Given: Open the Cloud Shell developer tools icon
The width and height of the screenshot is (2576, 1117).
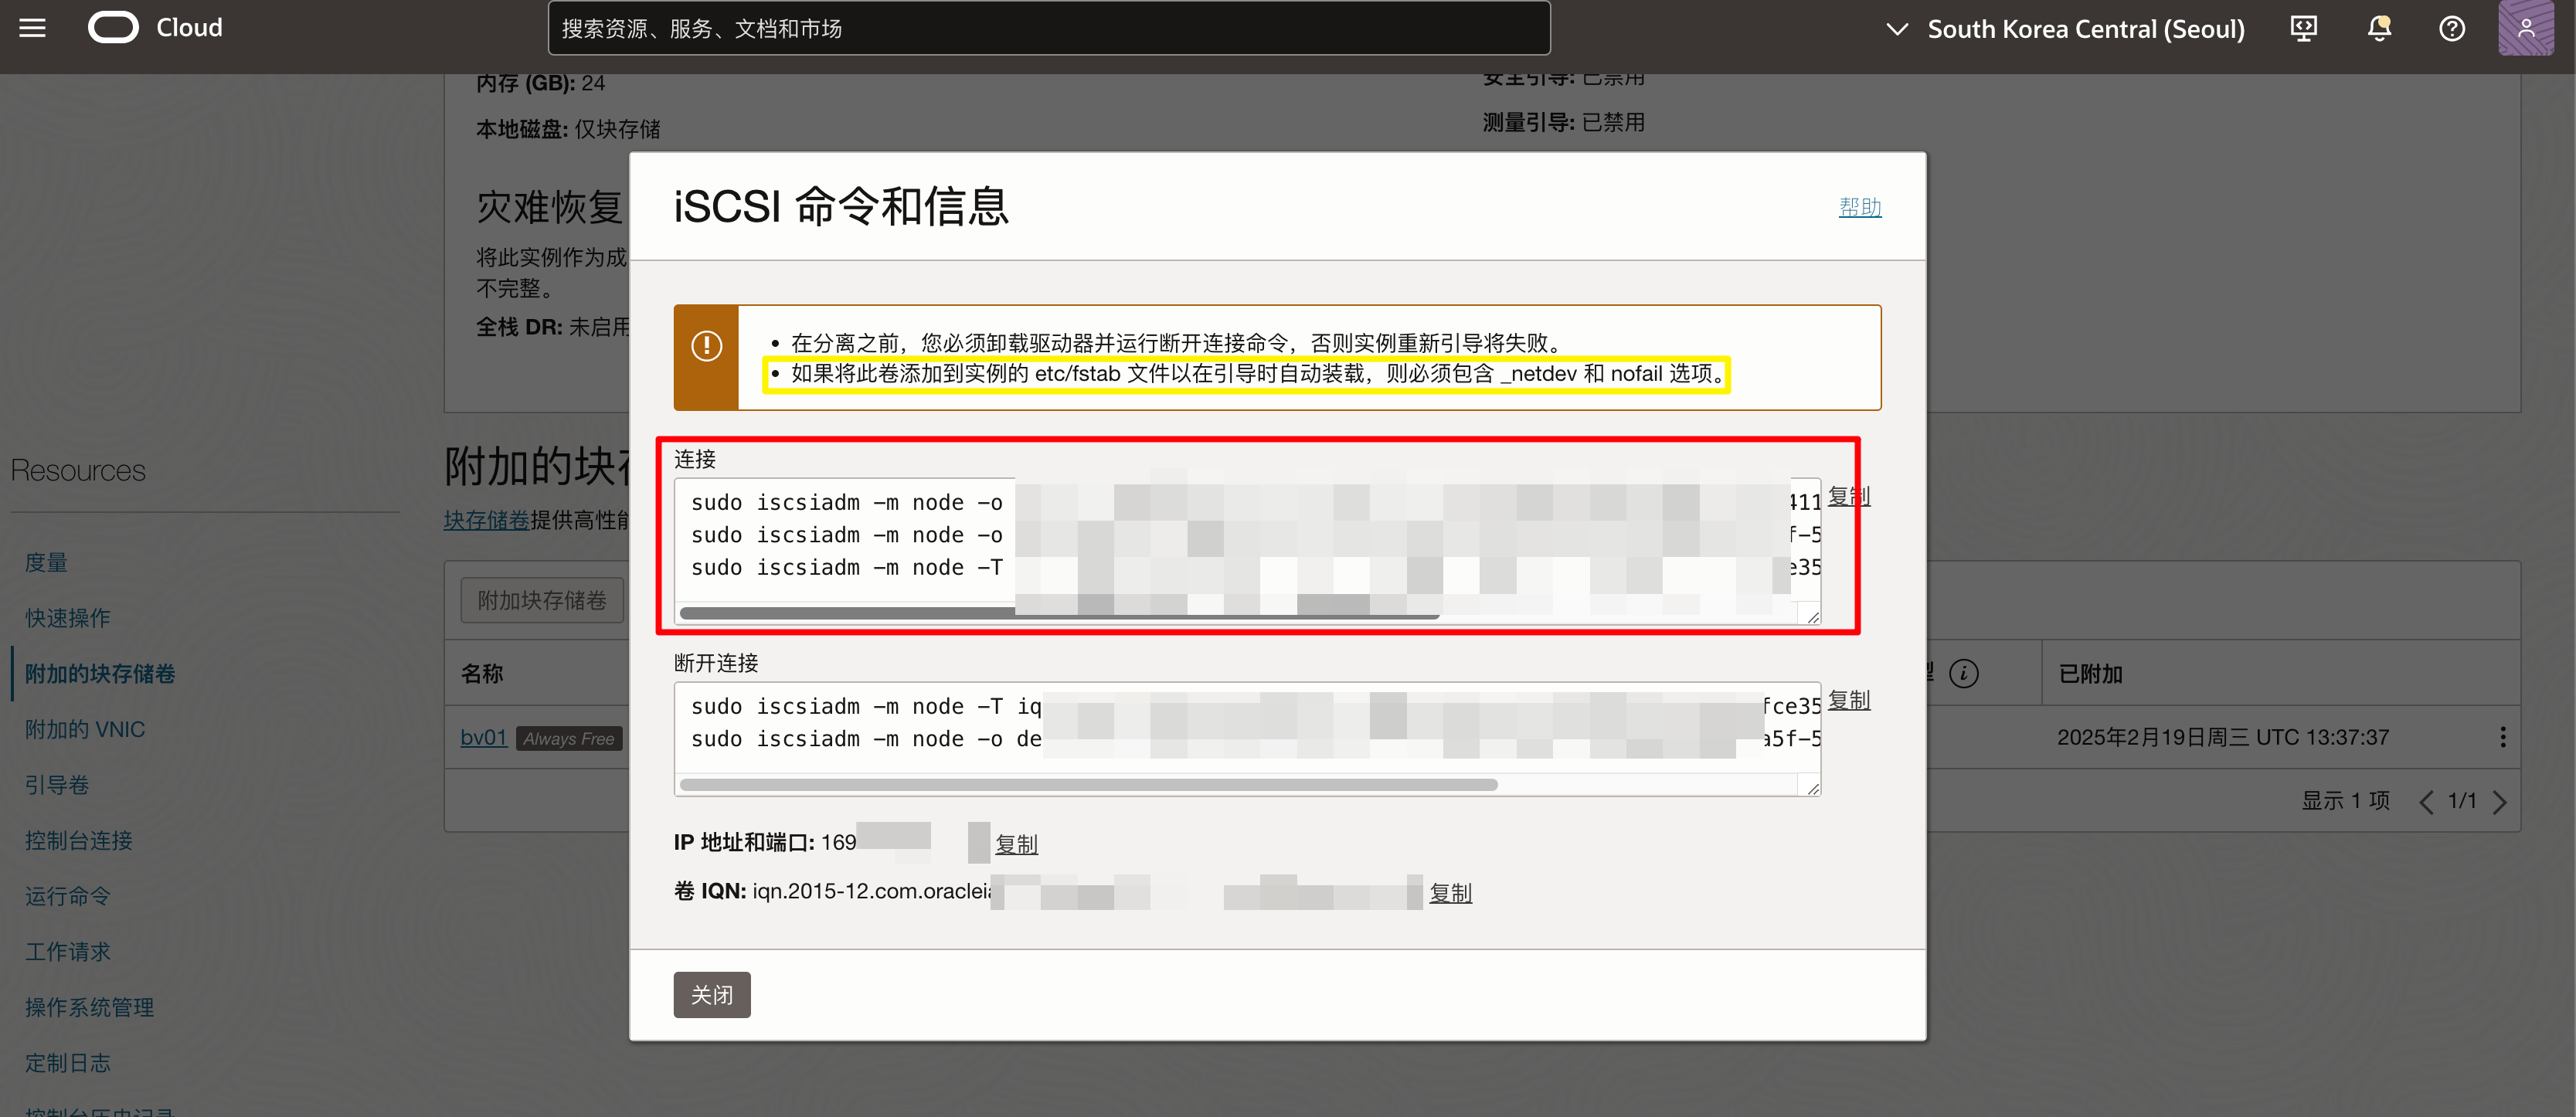Looking at the screenshot, I should pyautogui.click(x=2303, y=28).
